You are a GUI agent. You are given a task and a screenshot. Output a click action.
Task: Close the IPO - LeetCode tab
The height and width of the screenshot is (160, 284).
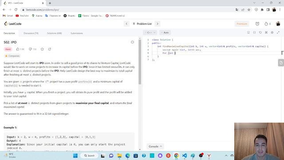[x=43, y=3]
